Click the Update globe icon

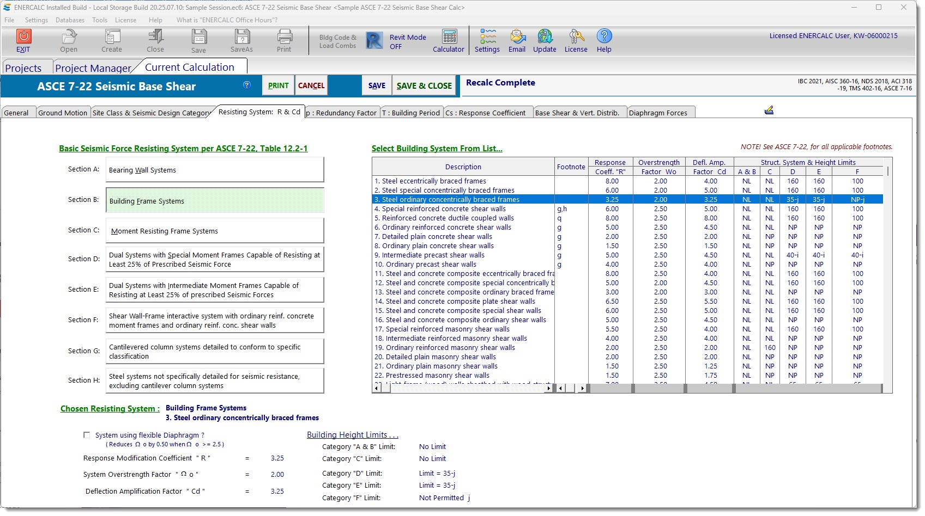coord(545,37)
